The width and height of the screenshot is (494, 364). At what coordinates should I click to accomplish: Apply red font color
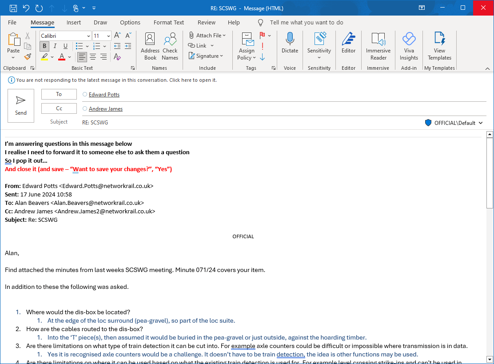coord(62,57)
